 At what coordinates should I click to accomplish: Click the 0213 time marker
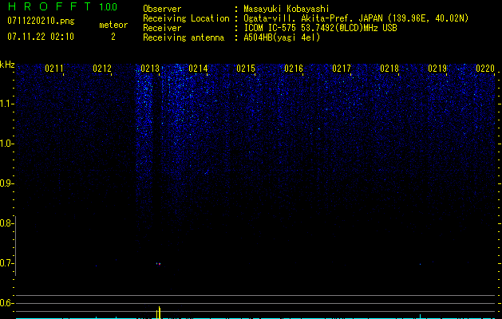[150, 69]
